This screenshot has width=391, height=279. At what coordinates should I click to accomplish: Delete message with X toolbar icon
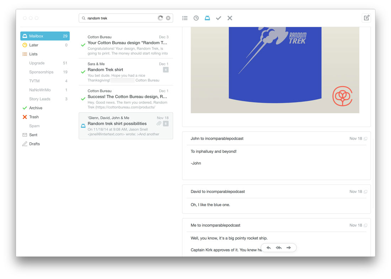pos(230,18)
